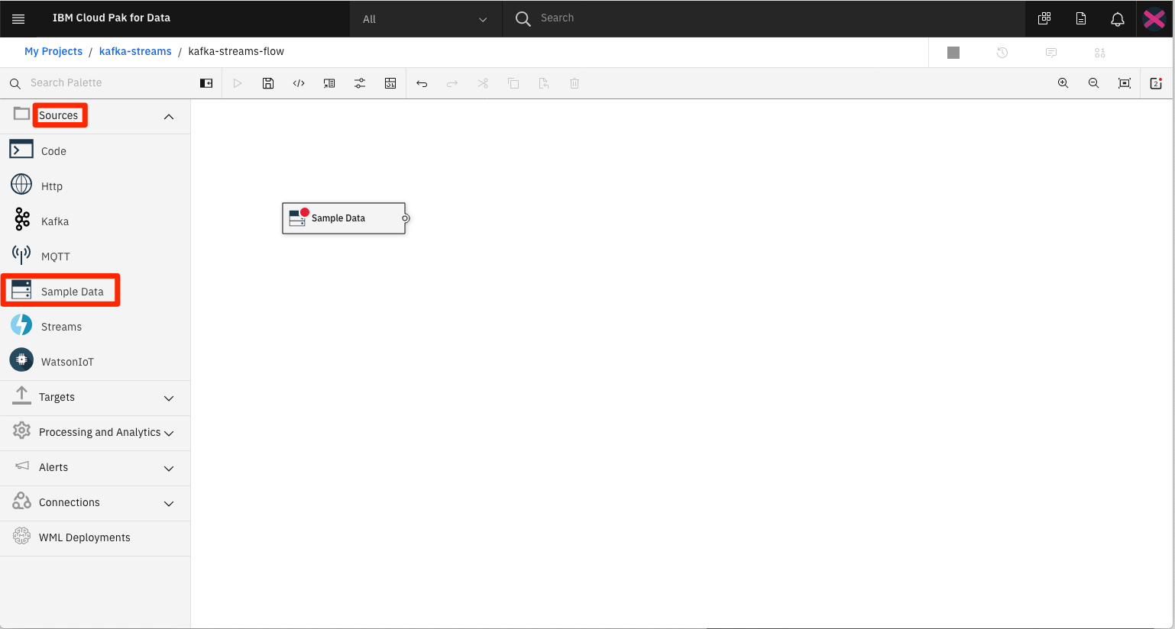Open the document icon in top bar

(1081, 18)
